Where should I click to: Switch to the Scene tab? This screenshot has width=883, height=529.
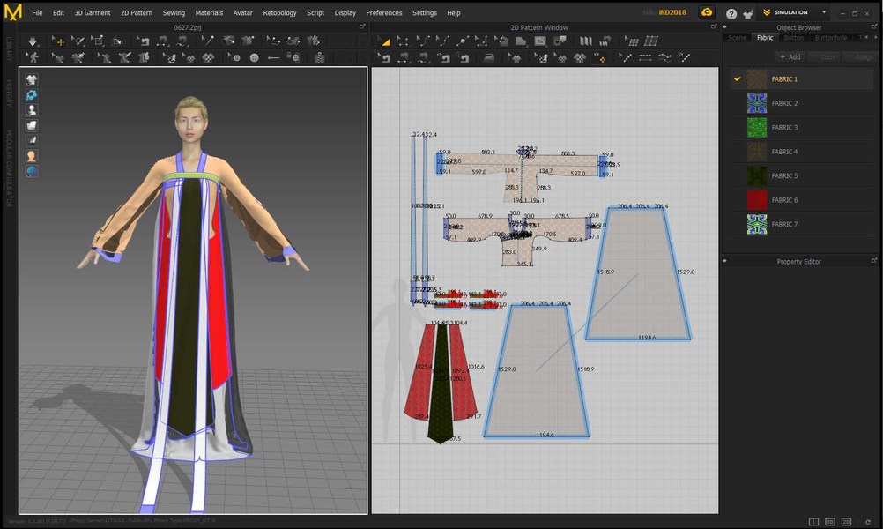[x=737, y=38]
